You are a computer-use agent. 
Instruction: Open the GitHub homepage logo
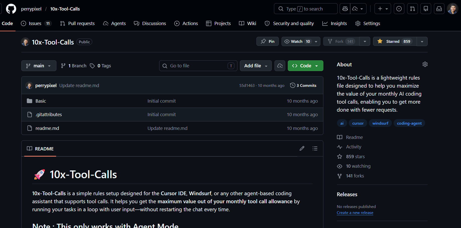[11, 9]
